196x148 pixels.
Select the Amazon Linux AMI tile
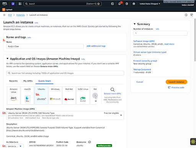[x=13, y=95]
